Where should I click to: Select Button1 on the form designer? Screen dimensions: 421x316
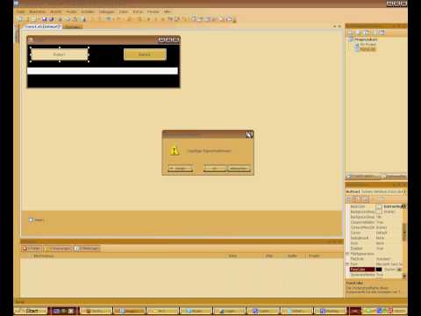[x=60, y=54]
